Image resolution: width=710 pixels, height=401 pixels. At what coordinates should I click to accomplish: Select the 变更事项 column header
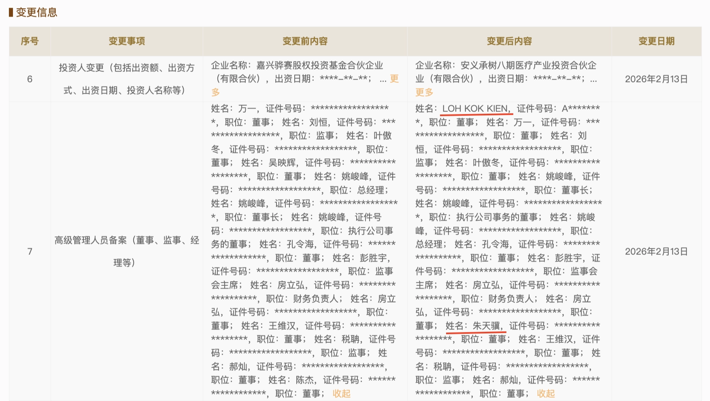126,41
